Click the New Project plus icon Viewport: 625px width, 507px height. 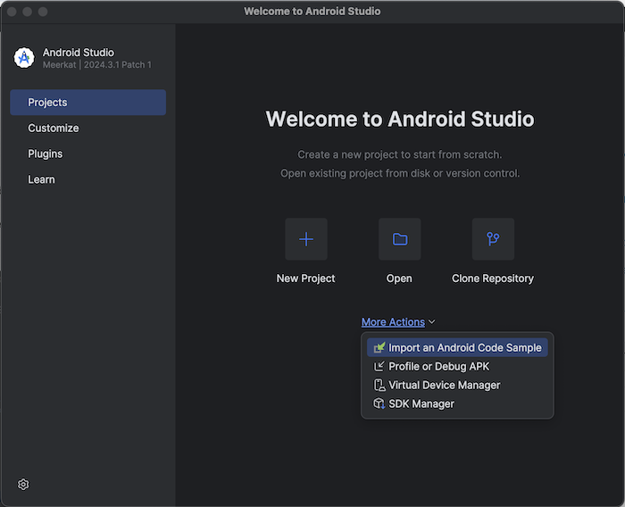tap(306, 239)
